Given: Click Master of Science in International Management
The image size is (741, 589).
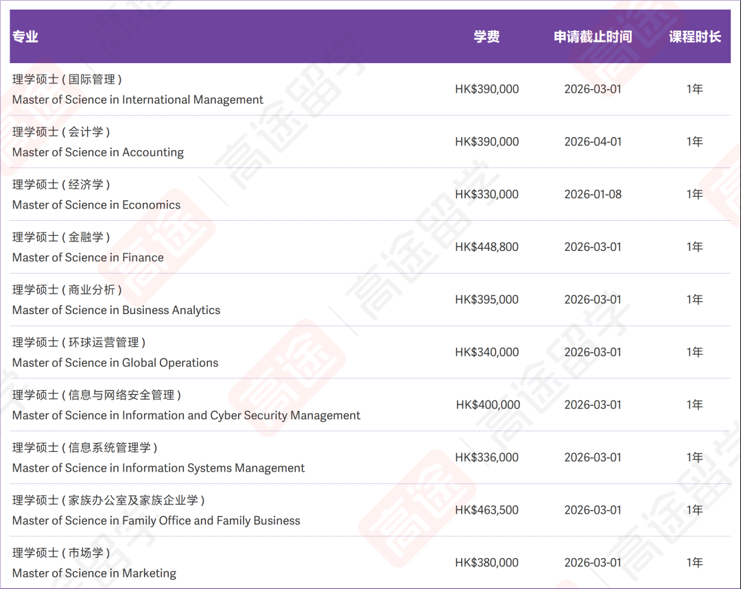Looking at the screenshot, I should [137, 99].
